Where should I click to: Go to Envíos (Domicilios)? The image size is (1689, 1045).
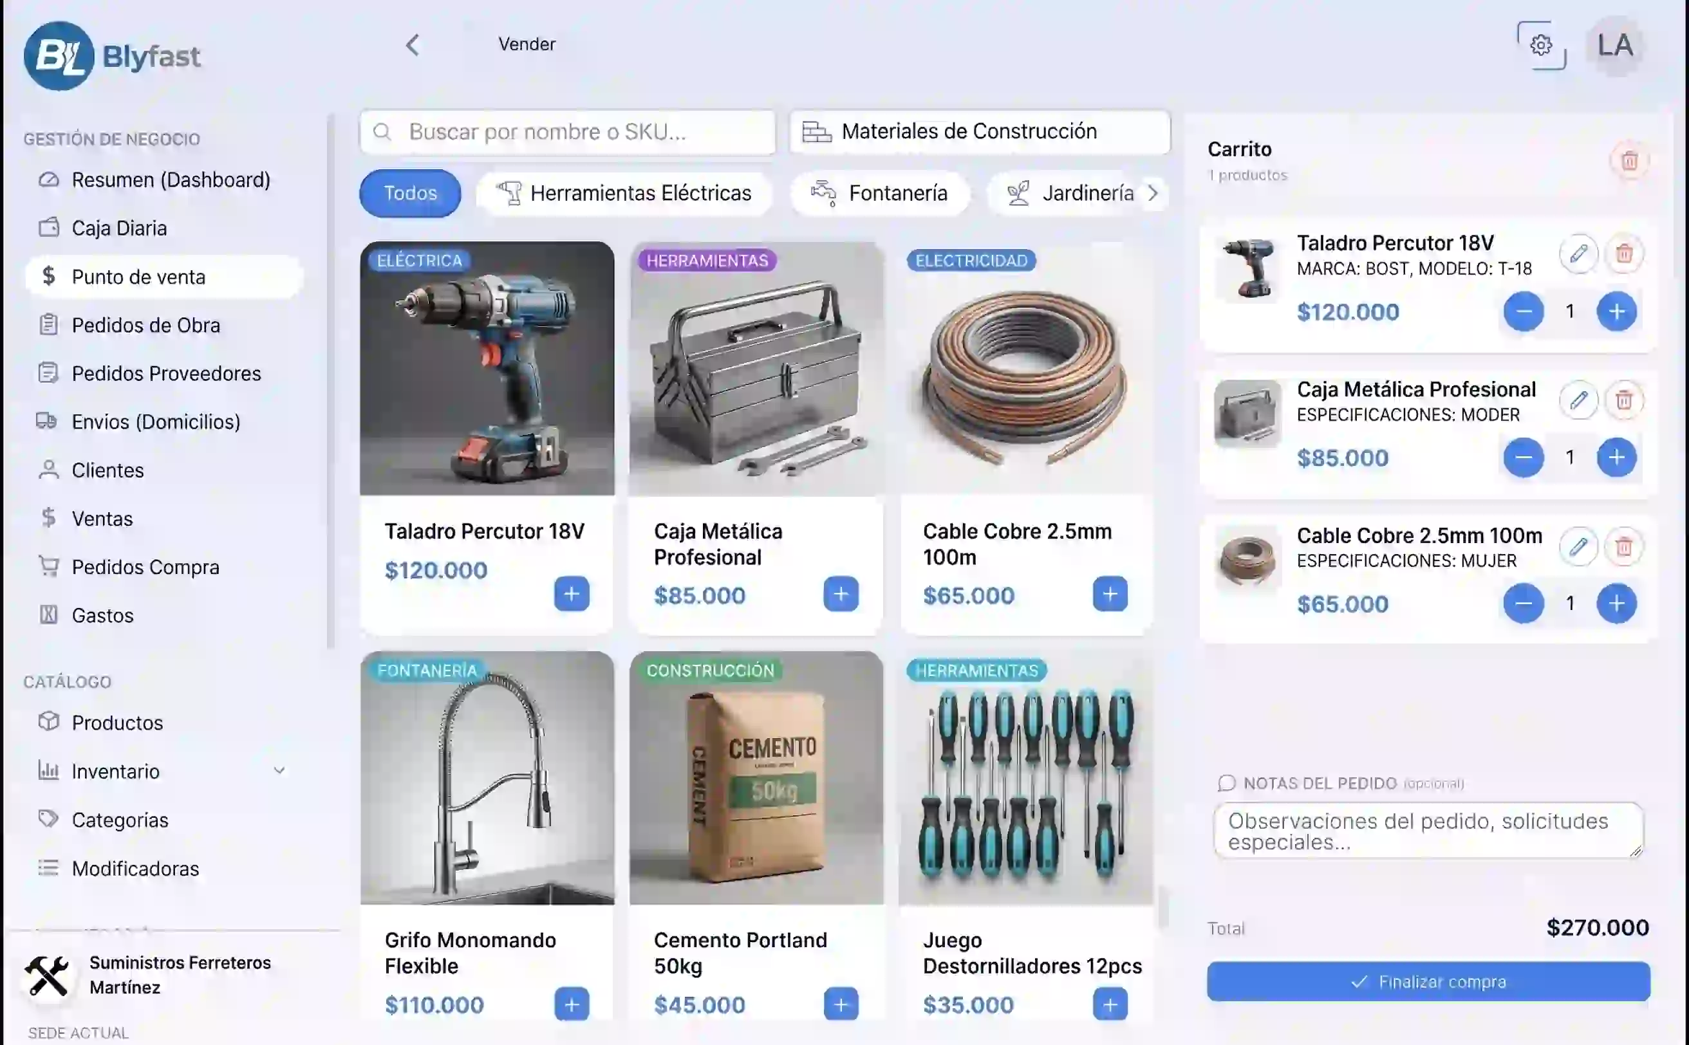coord(165,421)
